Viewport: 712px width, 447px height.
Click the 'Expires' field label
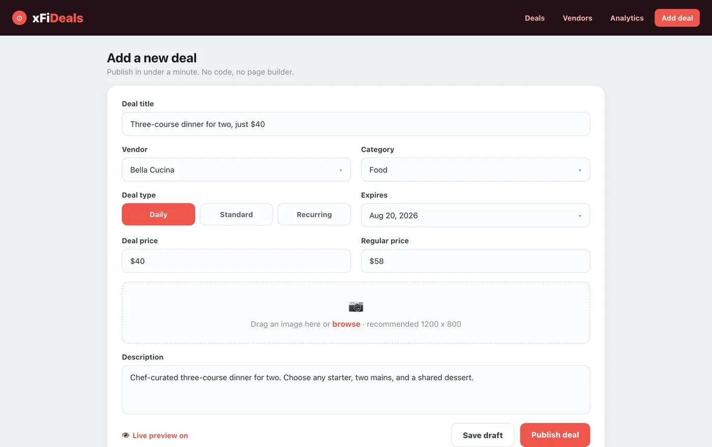[374, 195]
